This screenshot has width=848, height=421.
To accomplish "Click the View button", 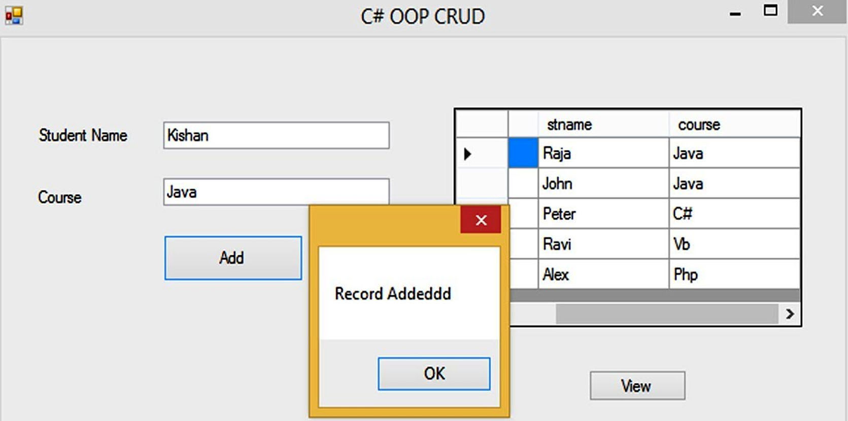I will coord(637,386).
